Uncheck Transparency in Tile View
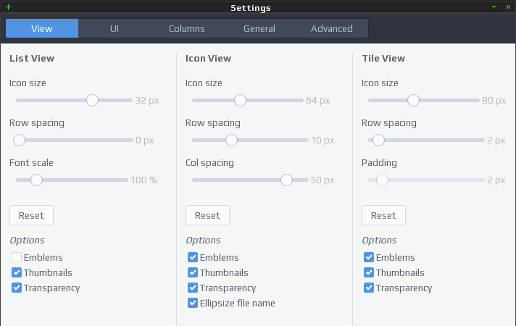This screenshot has width=516, height=326. [x=369, y=288]
